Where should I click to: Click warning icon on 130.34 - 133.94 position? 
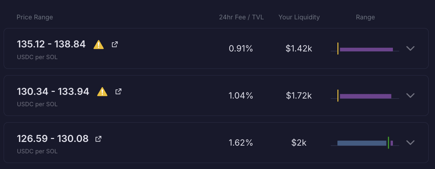(x=102, y=92)
